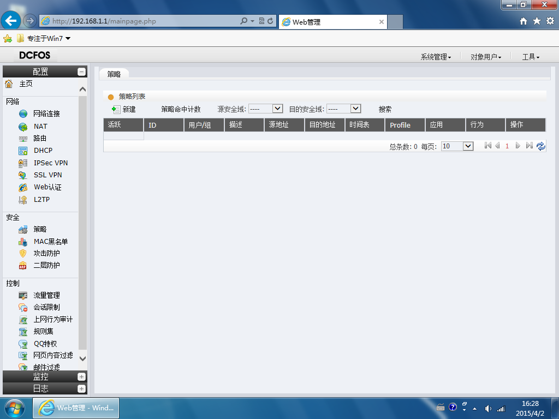Go to next page of policy list
This screenshot has height=419, width=559.
click(518, 145)
